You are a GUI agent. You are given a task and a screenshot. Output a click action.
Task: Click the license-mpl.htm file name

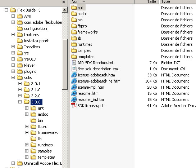pyautogui.click(x=91, y=87)
